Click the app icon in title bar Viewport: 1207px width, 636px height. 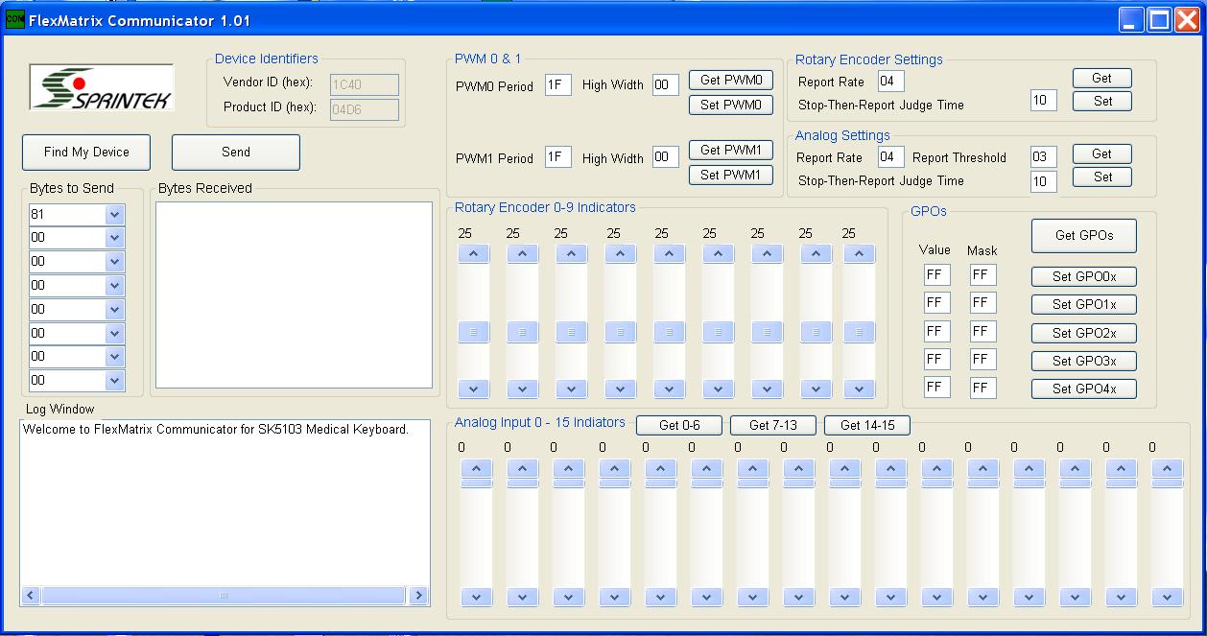point(15,20)
